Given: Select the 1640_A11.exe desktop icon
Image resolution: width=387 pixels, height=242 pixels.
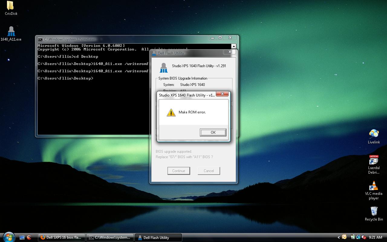Looking at the screenshot, I should click(11, 34).
